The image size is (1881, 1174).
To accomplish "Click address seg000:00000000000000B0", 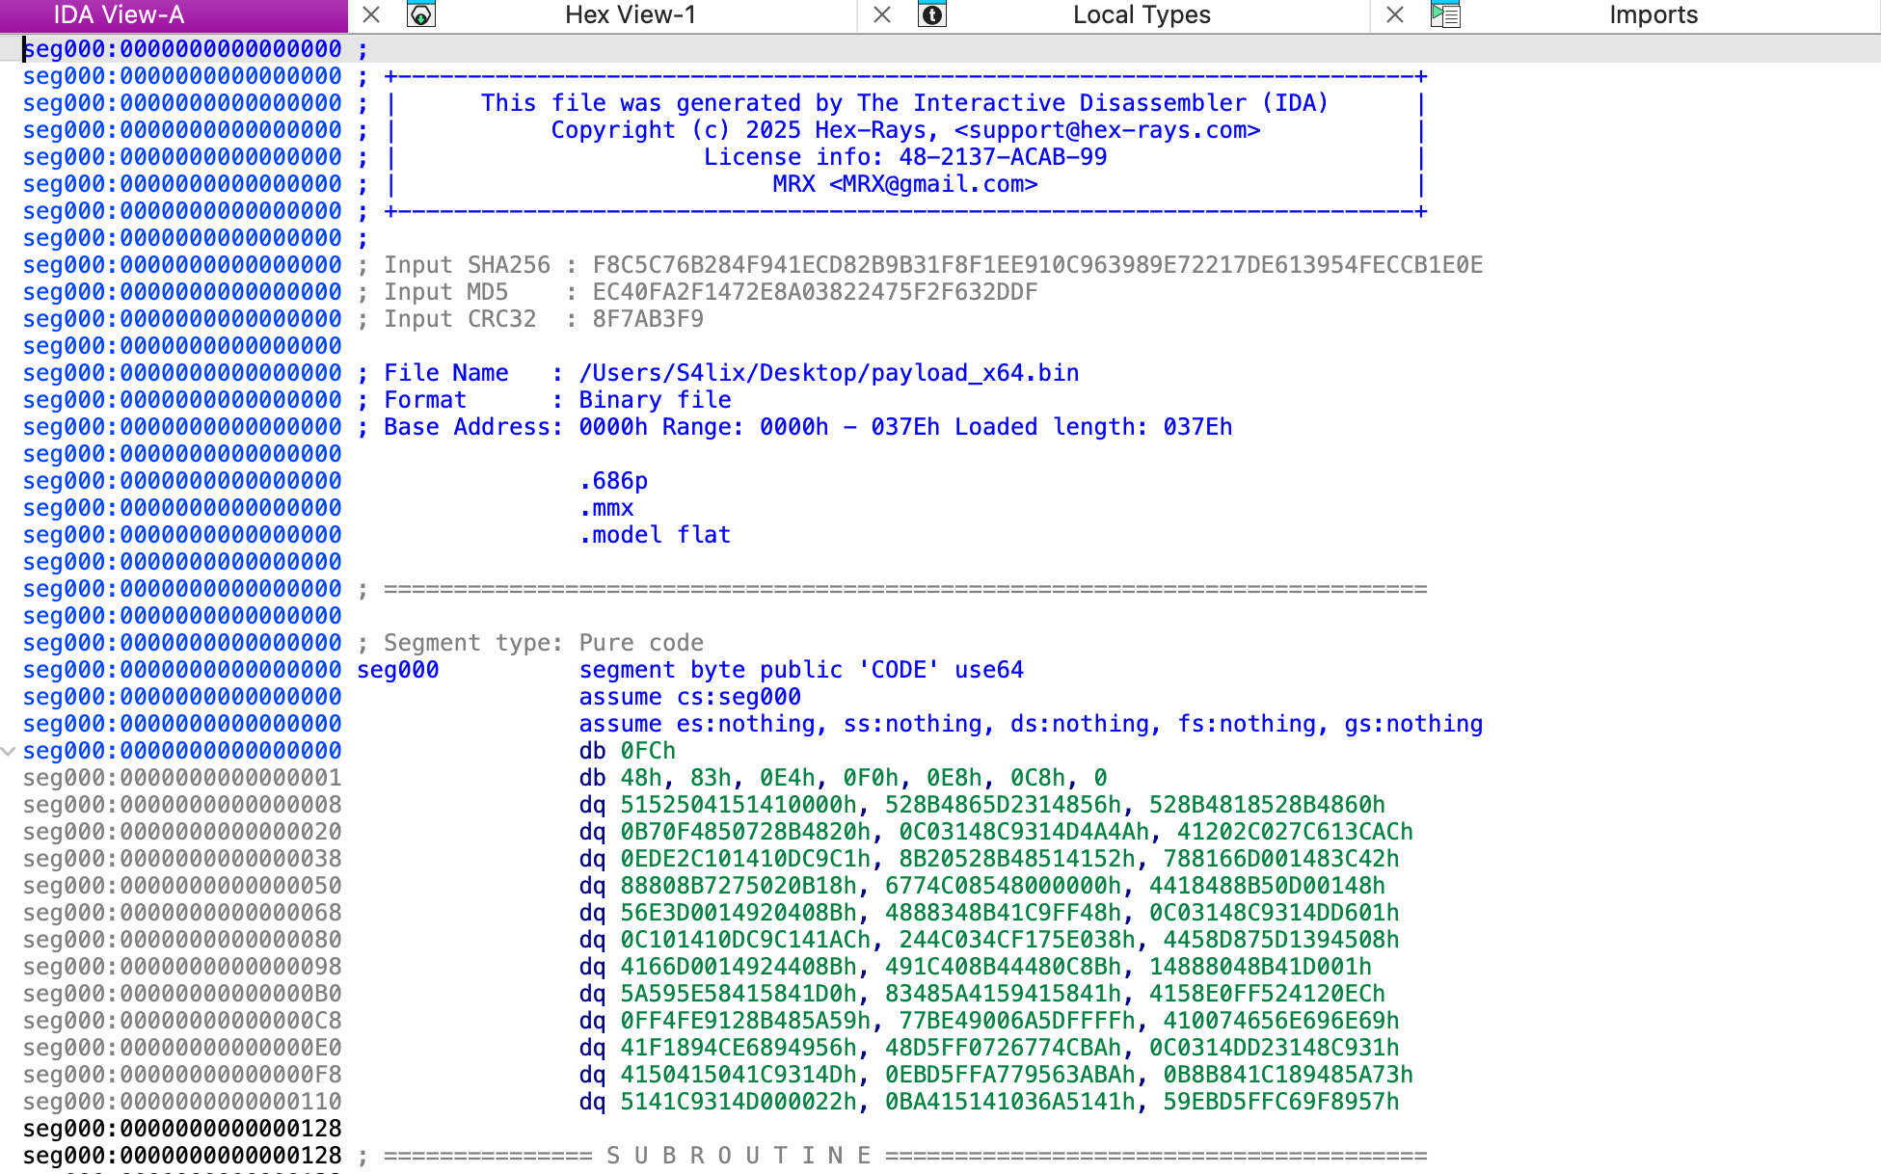I will coord(181,994).
